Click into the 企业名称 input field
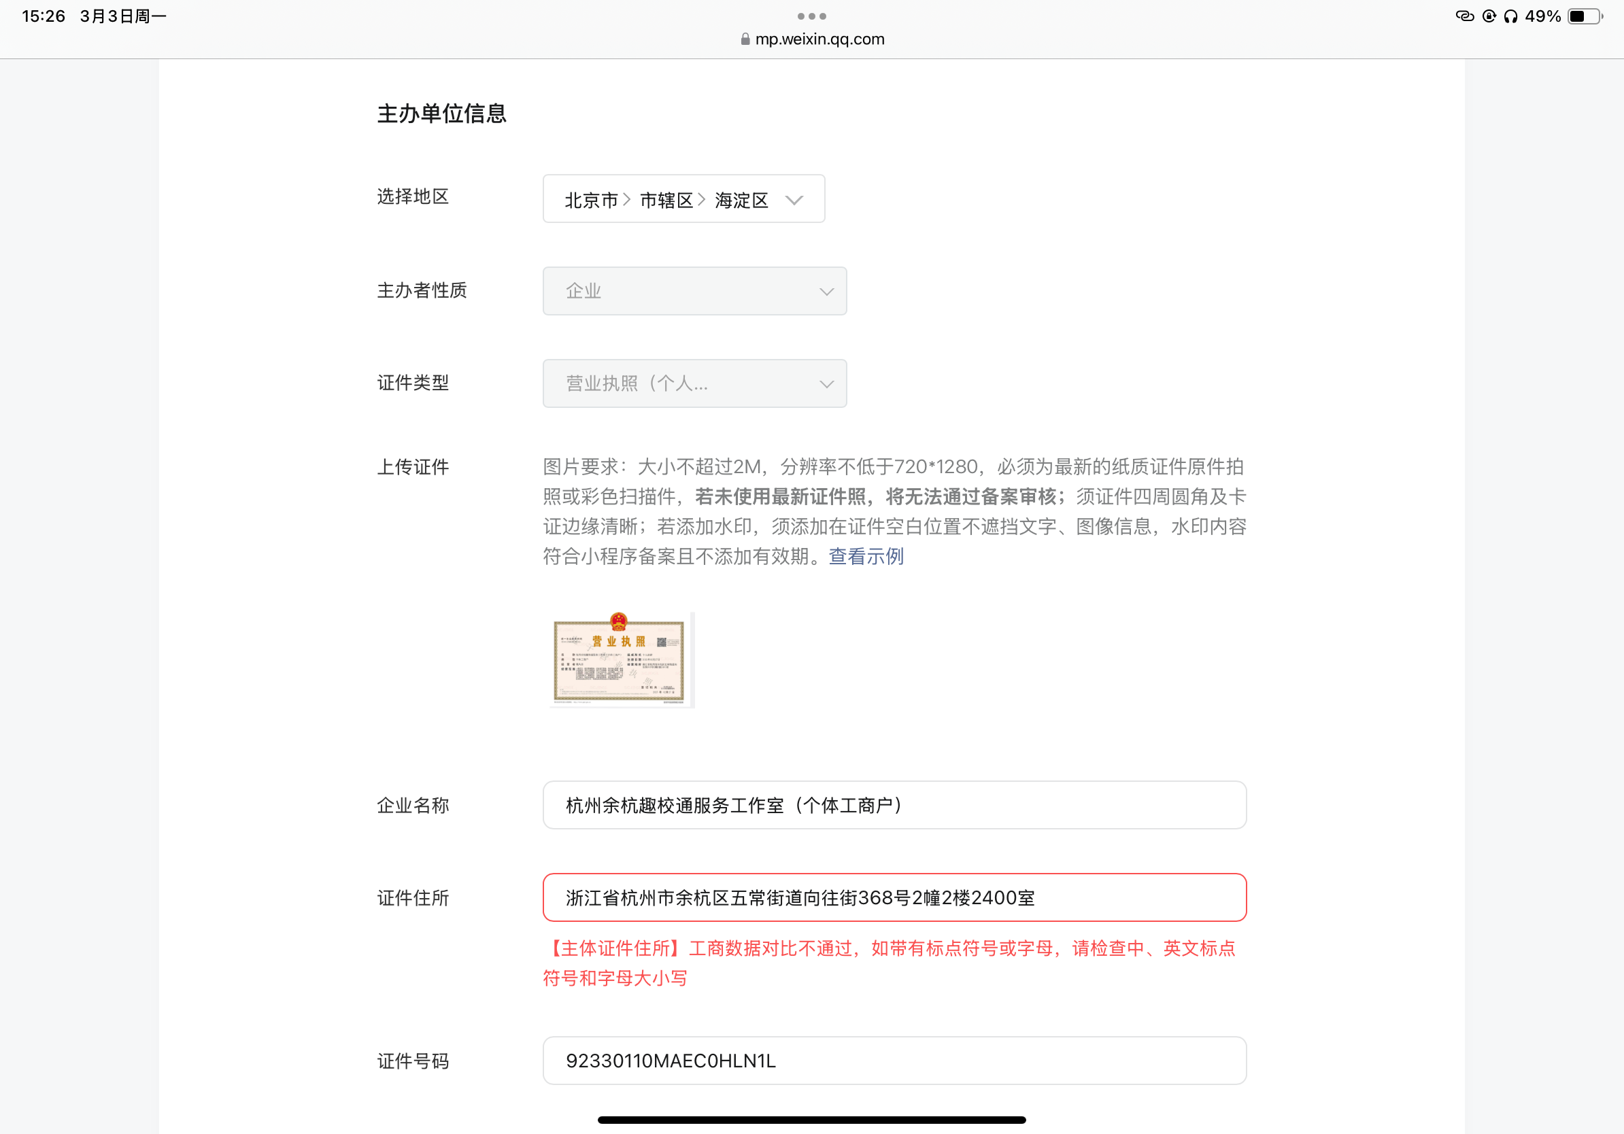 click(x=894, y=804)
